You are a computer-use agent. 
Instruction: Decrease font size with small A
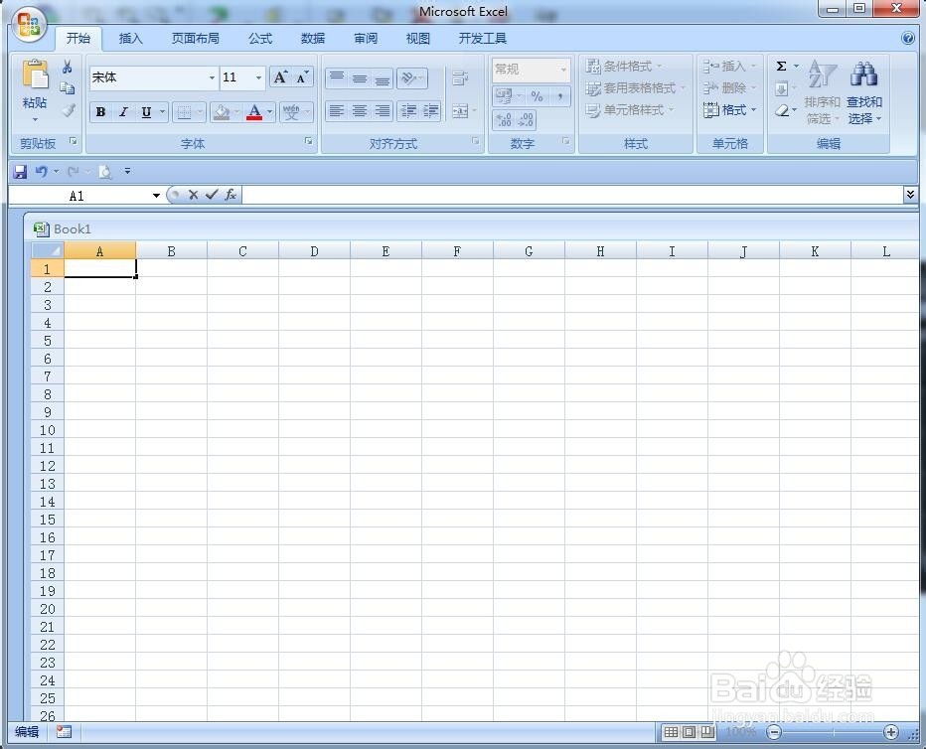click(x=302, y=77)
